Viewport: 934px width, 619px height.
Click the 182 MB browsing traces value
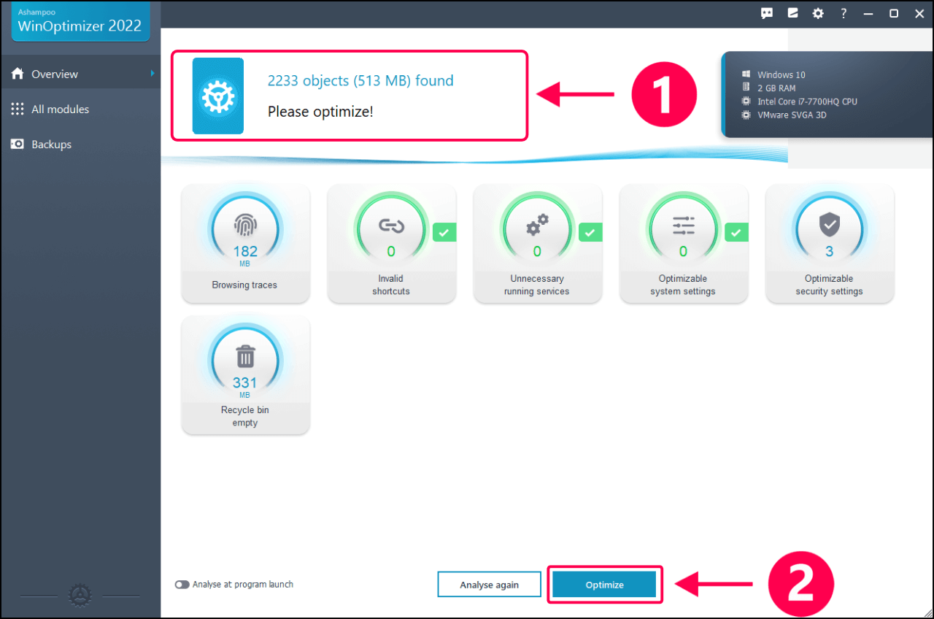[x=245, y=255]
